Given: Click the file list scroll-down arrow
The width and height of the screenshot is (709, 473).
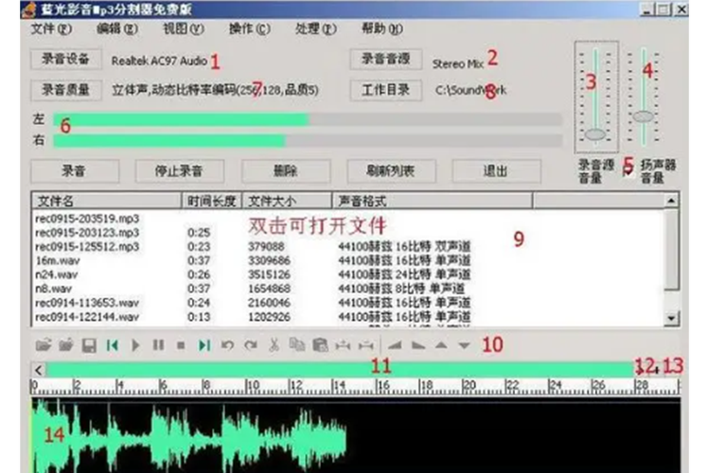Looking at the screenshot, I should tap(671, 318).
